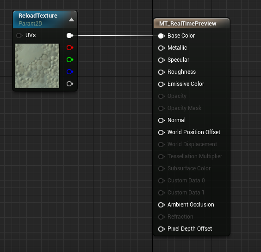This screenshot has height=252, width=261.
Task: Click the alpha channel output pin
Action: pos(70,84)
